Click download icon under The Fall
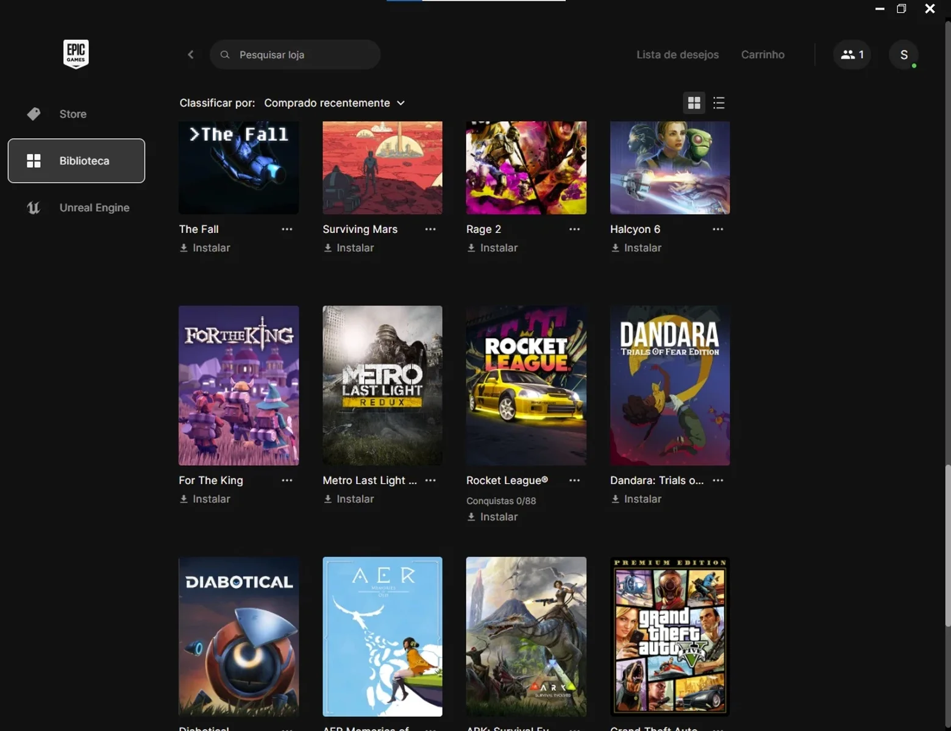Image resolution: width=951 pixels, height=731 pixels. [183, 248]
